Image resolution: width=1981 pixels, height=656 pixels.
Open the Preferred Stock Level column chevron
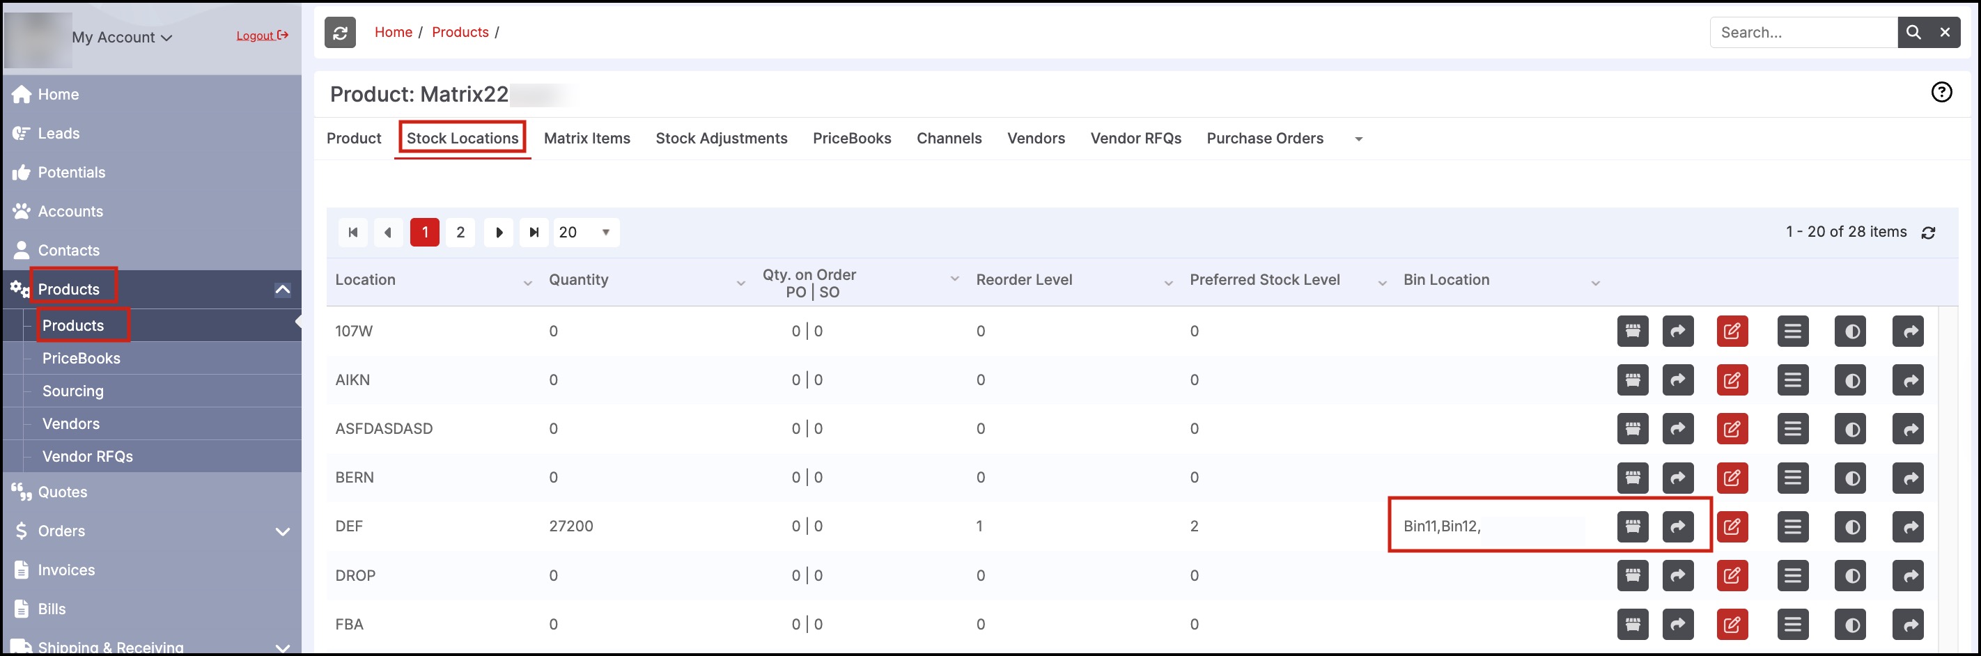[1382, 283]
